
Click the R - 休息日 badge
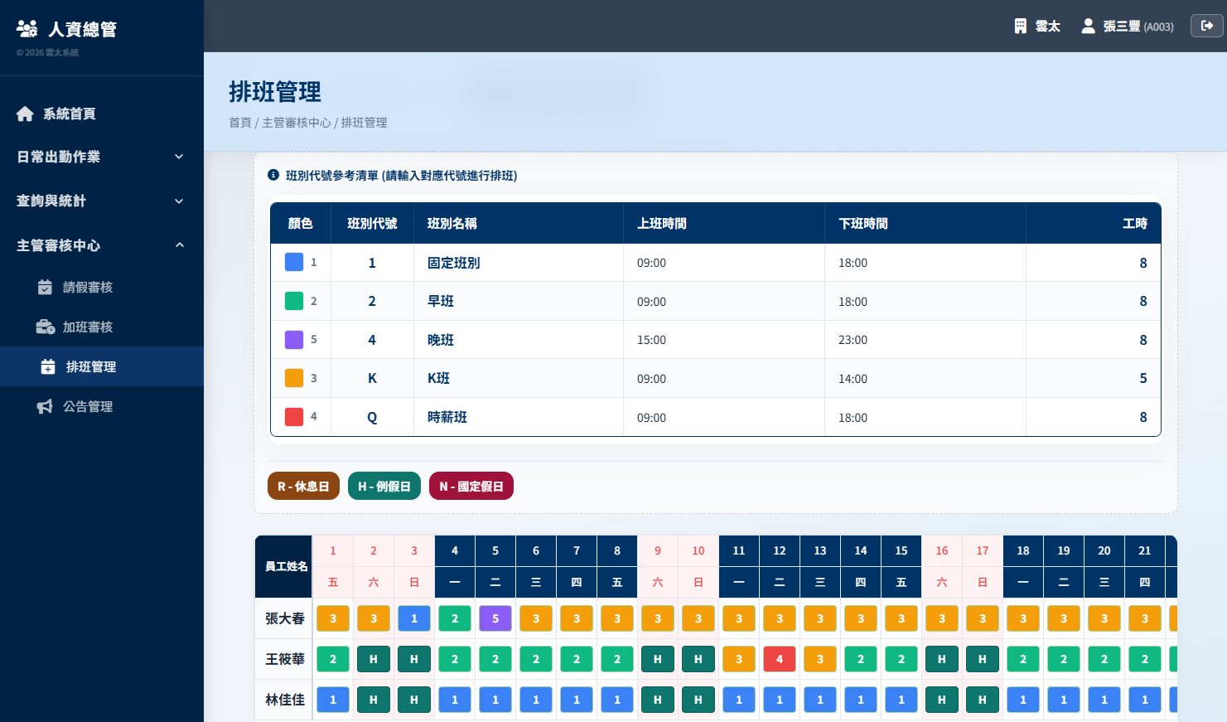click(x=303, y=486)
